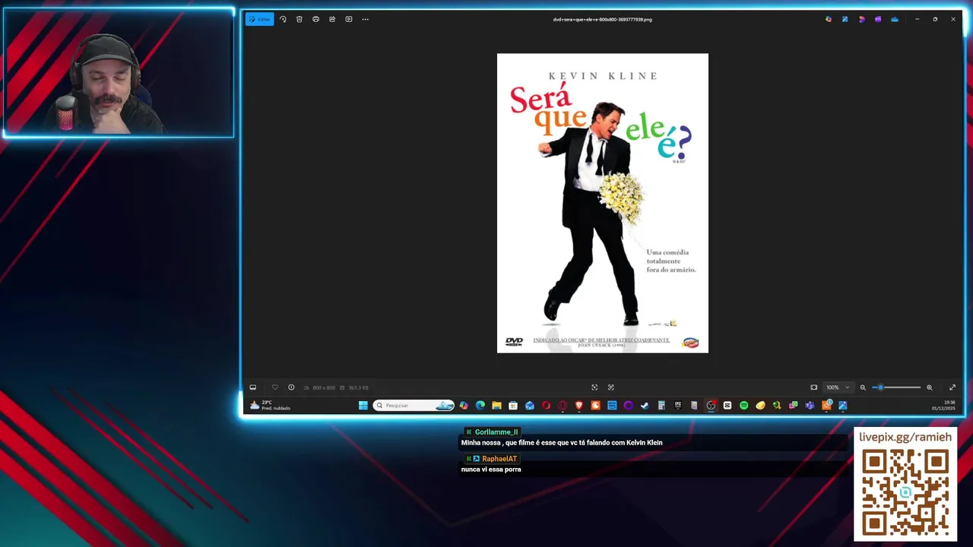This screenshot has width=973, height=547.
Task: Enter full screen with the expand arrows
Action: [952, 387]
